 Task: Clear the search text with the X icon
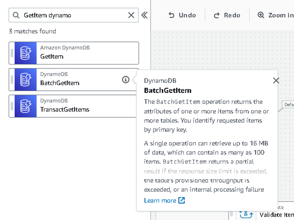coord(131,15)
